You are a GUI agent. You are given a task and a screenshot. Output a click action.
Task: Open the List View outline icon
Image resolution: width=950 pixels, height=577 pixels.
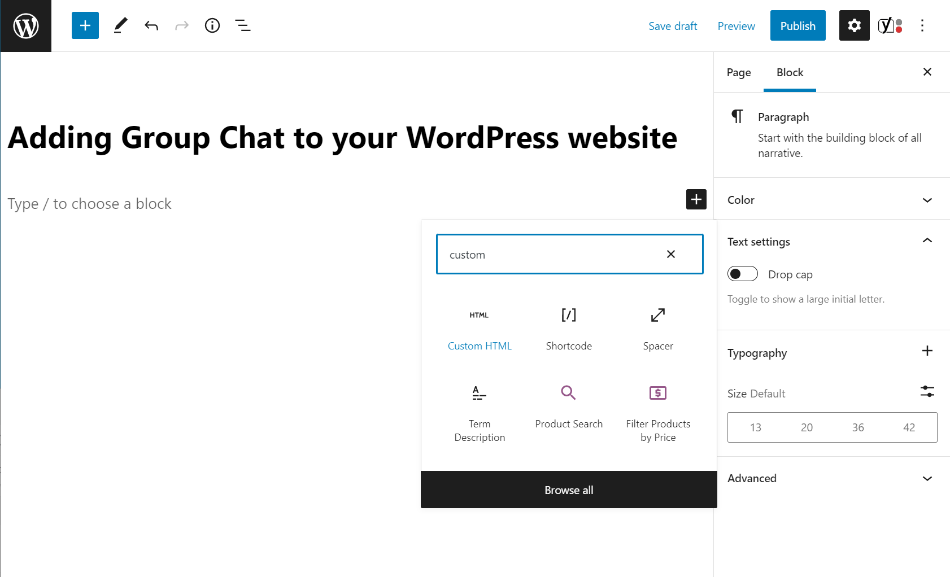(x=243, y=25)
